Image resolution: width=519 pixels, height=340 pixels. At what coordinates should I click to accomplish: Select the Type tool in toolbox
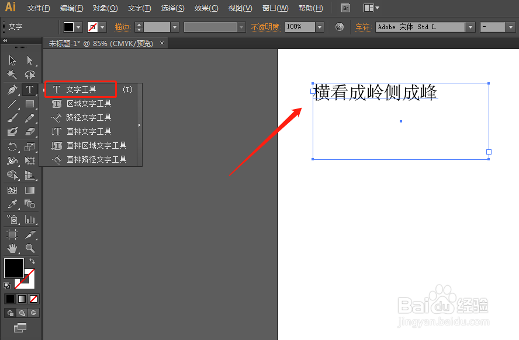tap(30, 90)
